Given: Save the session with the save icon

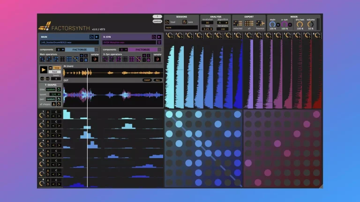Looking at the screenshot, I should coord(185,22).
